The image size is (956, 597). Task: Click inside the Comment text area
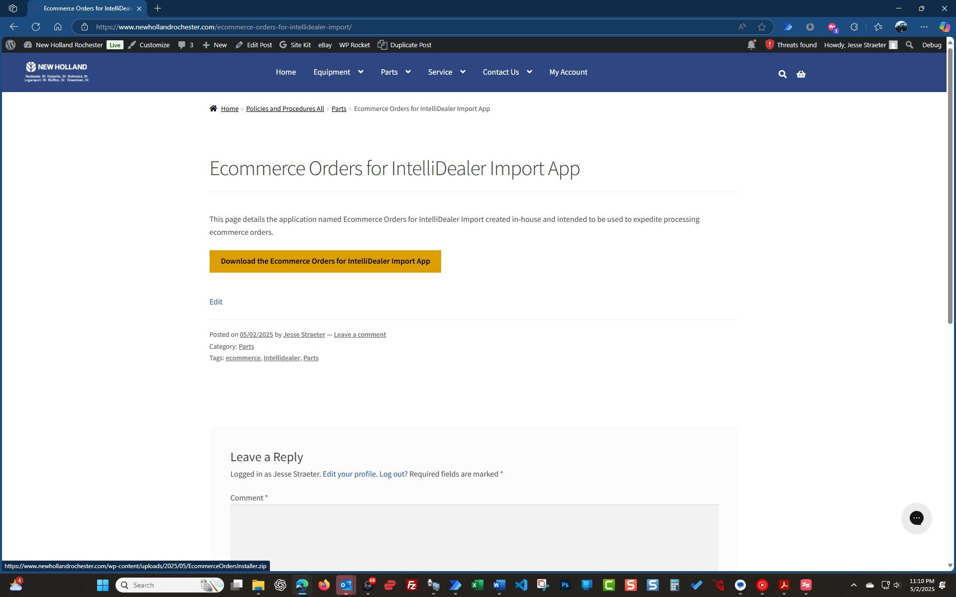pos(474,537)
